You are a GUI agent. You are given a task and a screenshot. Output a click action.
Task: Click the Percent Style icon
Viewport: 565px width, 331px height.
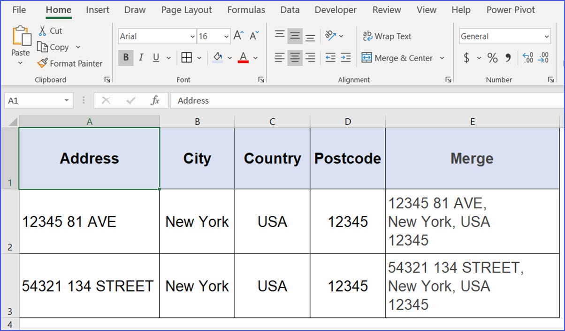(x=492, y=58)
